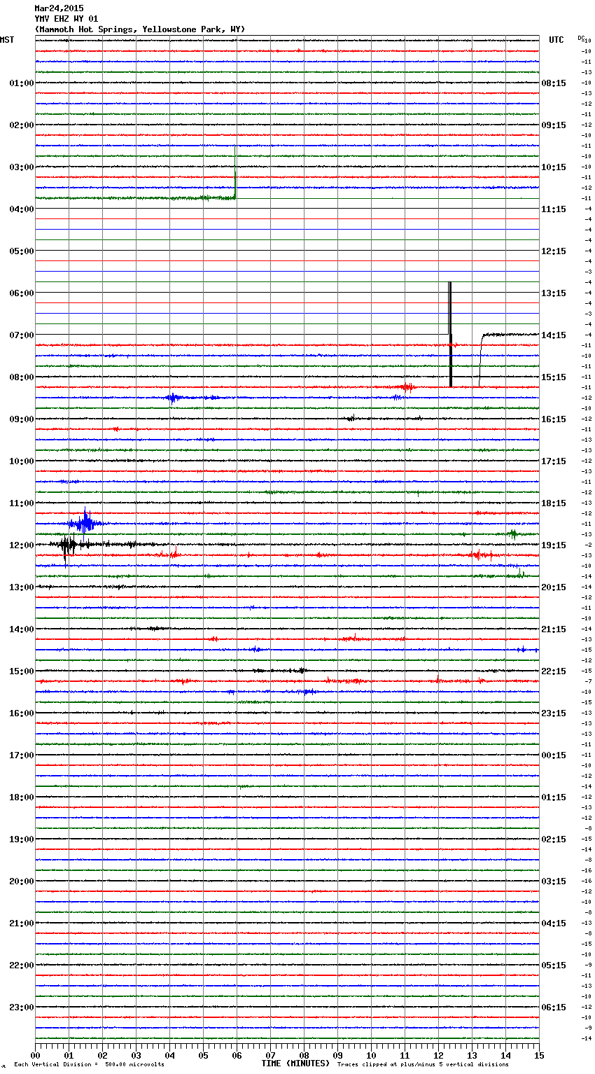The image size is (595, 1074).
Task: Click the 05:15 UTC time label
Action: point(554,965)
